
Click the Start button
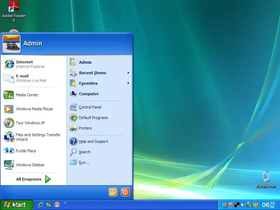(x=16, y=205)
